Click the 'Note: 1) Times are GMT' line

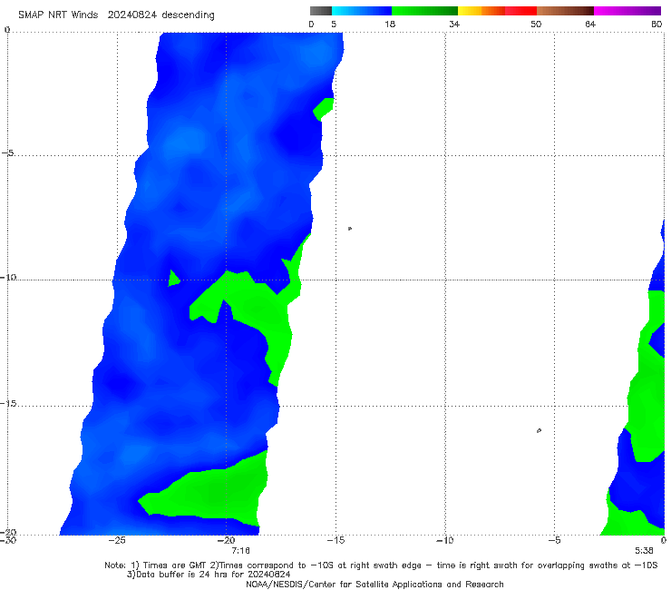coord(381,565)
